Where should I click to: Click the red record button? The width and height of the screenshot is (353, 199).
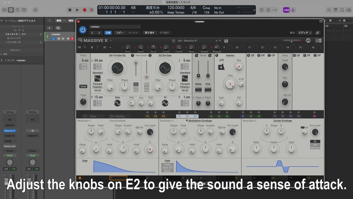(x=85, y=10)
